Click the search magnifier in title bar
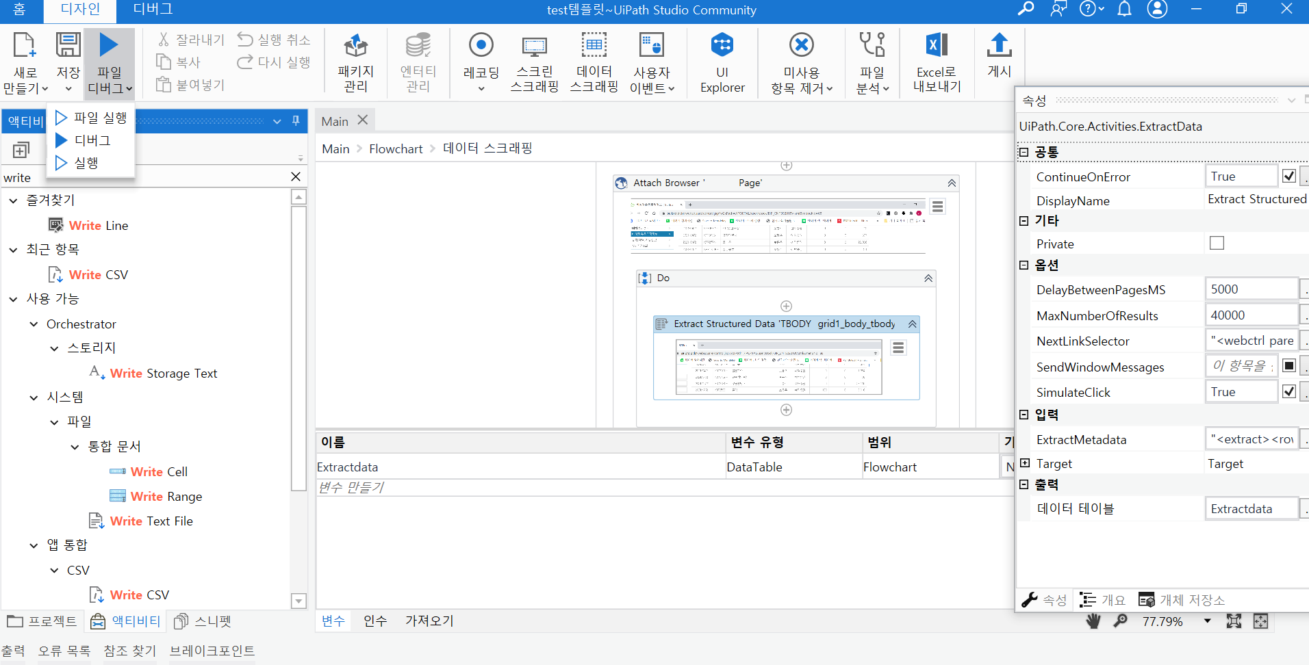1309x665 pixels. click(1026, 9)
